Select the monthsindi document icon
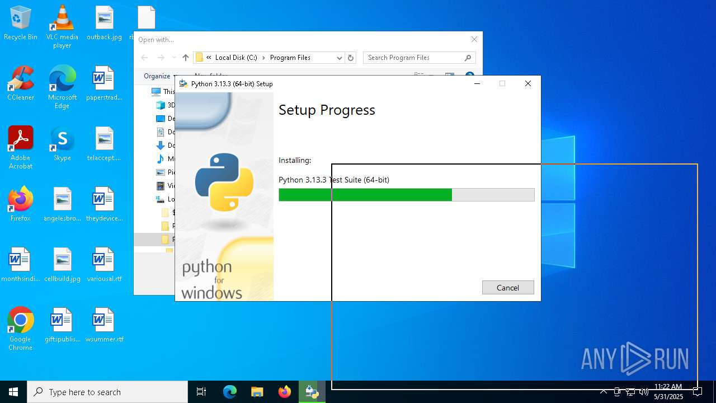 (x=21, y=265)
